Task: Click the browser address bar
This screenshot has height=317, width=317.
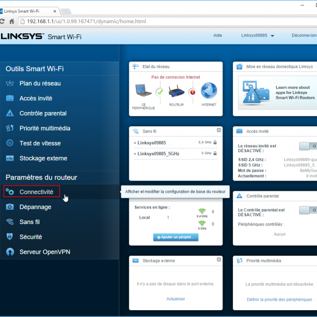Action: click(x=158, y=21)
